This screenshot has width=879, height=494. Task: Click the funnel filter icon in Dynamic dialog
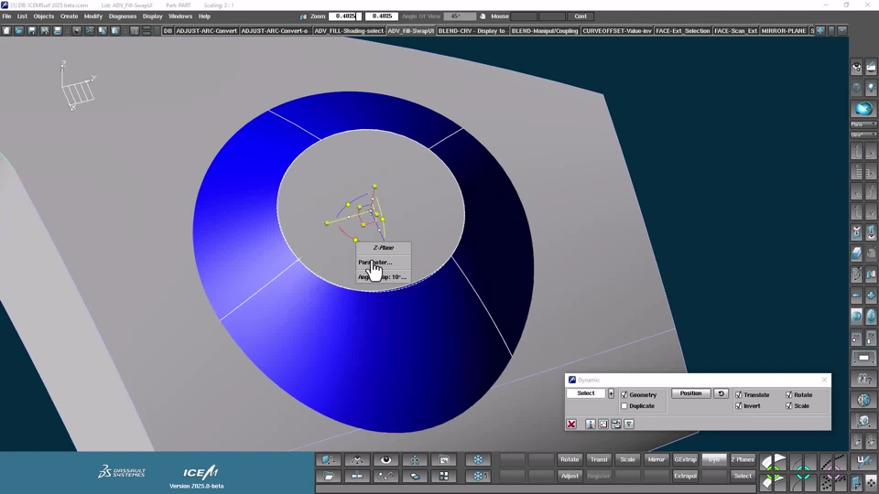[x=629, y=424]
